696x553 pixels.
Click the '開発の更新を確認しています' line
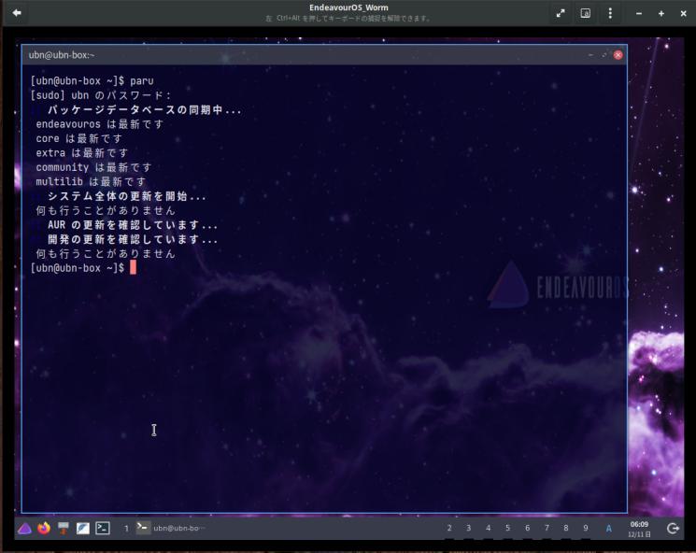click(x=133, y=239)
